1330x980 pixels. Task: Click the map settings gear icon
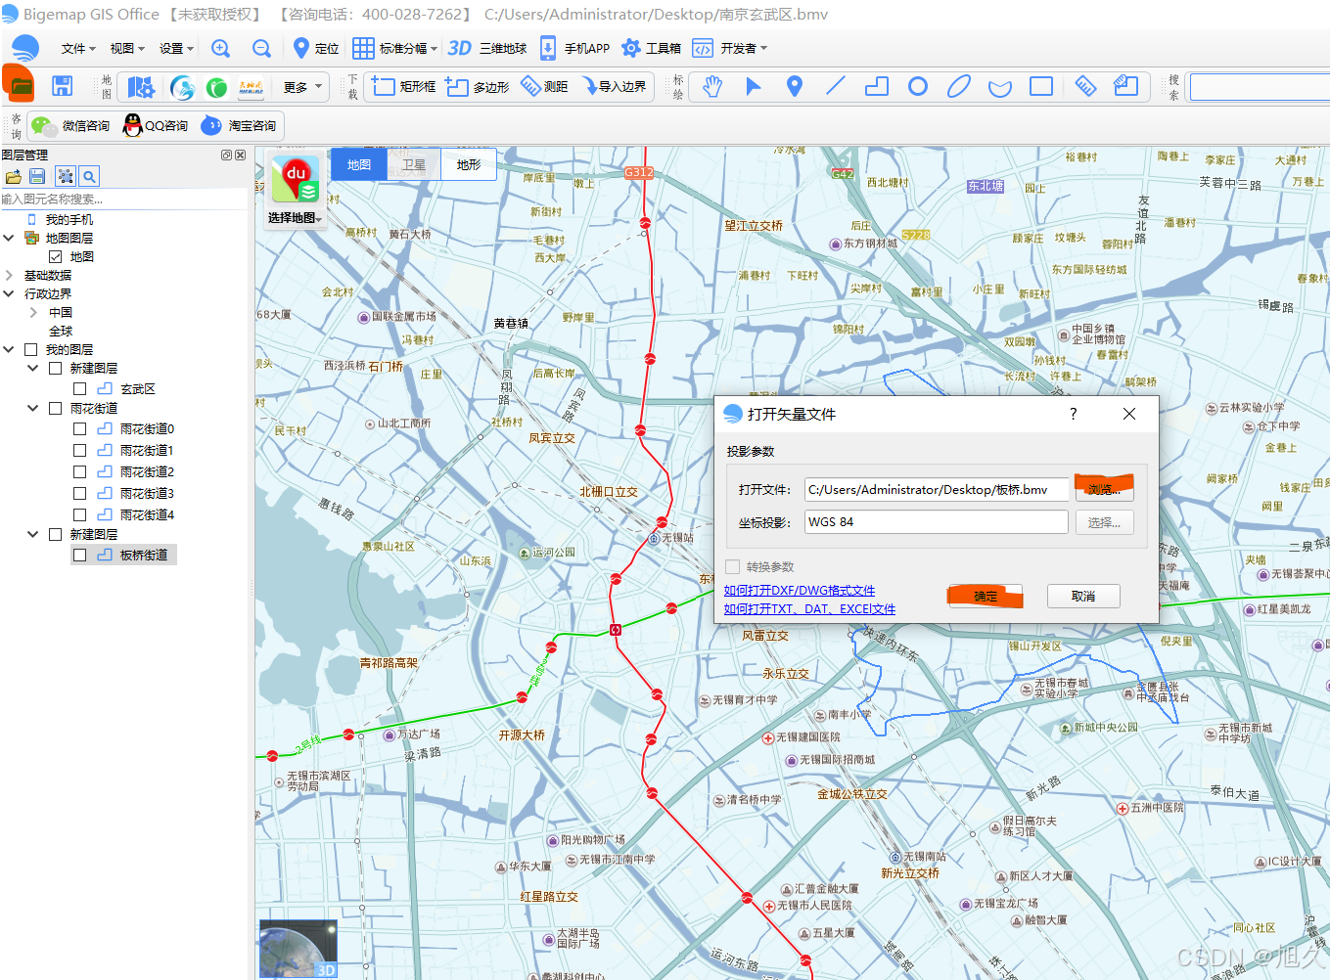click(x=141, y=87)
